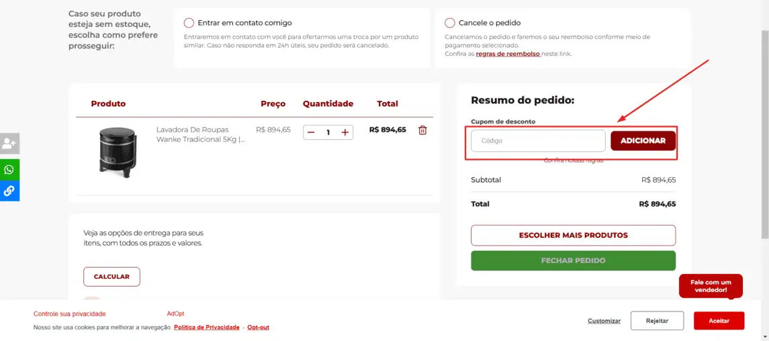This screenshot has width=769, height=341.
Task: Open the "Fale com um vendedor!" chat bubble
Action: pos(710,286)
